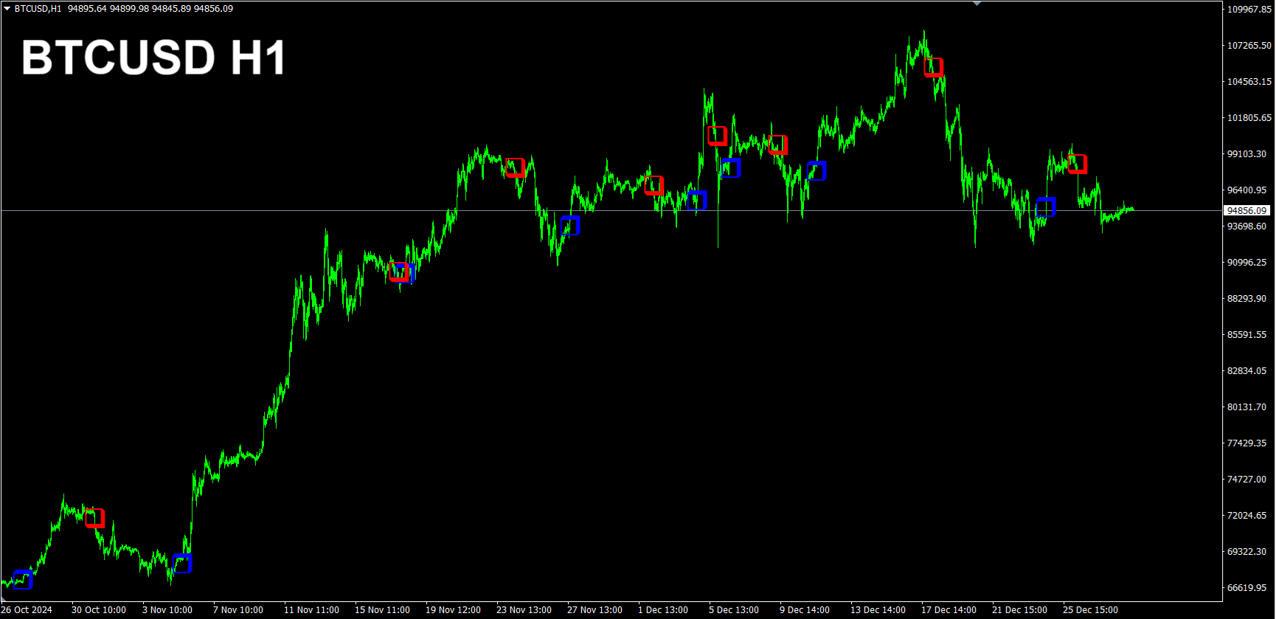
Task: Select the blue signal marker near 21 Dec
Action: 1046,207
